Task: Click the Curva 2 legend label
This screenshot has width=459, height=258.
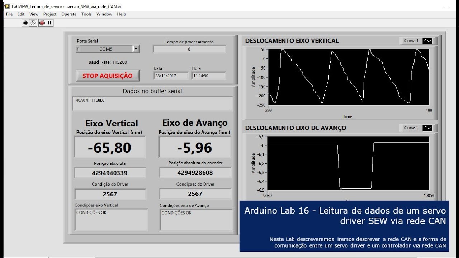Action: click(x=411, y=128)
